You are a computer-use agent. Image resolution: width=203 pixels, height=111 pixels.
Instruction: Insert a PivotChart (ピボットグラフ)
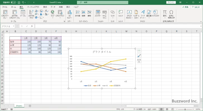[x=60, y=14]
